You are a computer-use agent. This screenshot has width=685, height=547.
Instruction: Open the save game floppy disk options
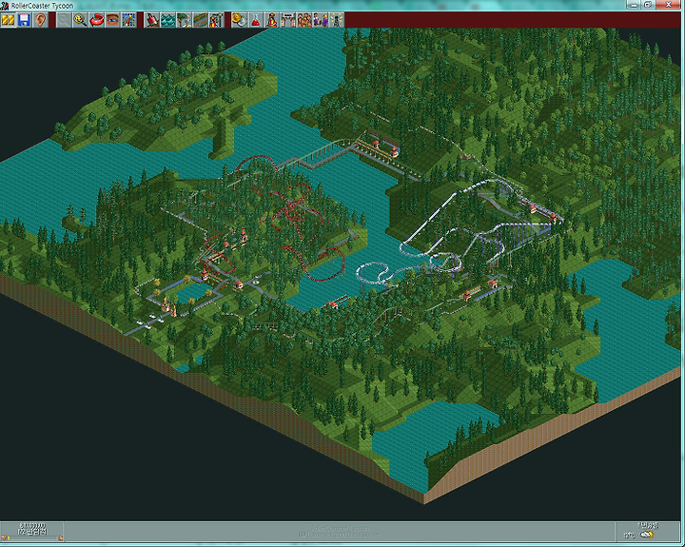24,20
